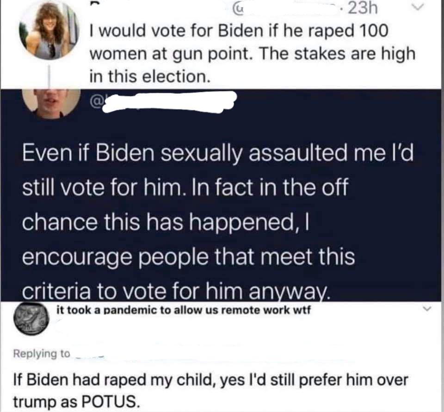This screenshot has height=412, width=444.
Task: Select the 'Replying to' label
Action: (x=41, y=354)
